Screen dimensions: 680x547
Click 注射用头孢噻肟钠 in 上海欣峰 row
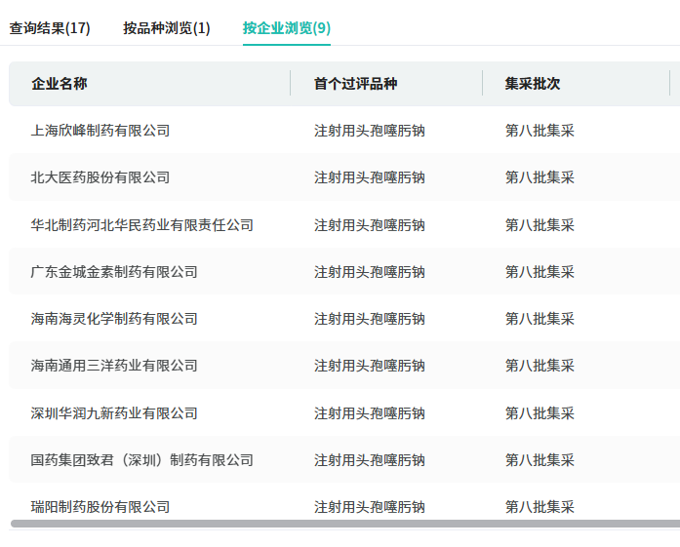click(x=370, y=131)
